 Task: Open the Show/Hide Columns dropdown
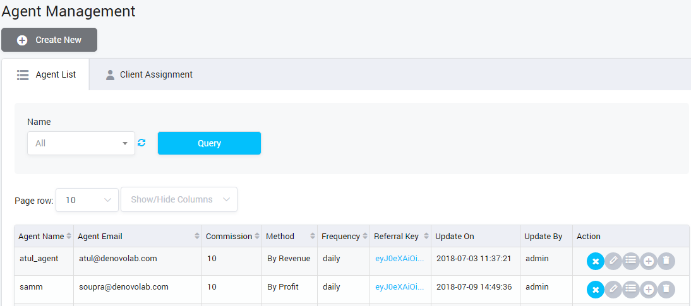point(179,199)
